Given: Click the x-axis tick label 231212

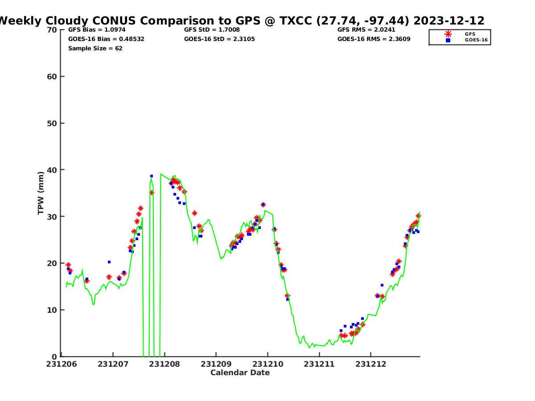Looking at the screenshot, I should (370, 364).
